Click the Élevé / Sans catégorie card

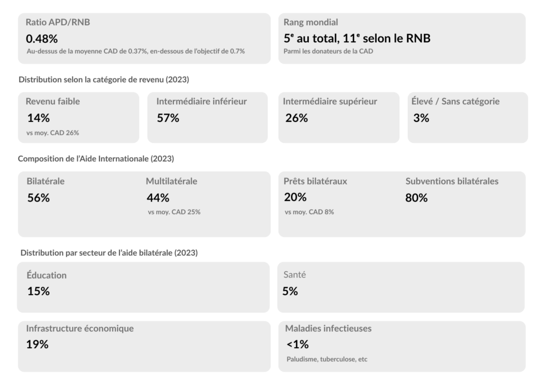pyautogui.click(x=467, y=118)
